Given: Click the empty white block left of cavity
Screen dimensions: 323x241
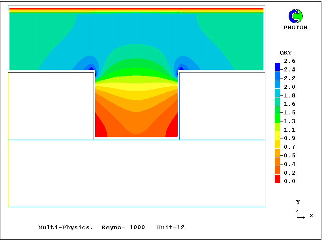Looking at the screenshot, I should pyautogui.click(x=51, y=106).
